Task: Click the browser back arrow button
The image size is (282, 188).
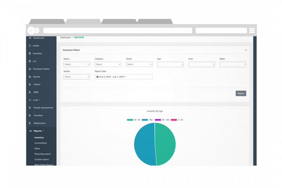Action: pos(31,30)
